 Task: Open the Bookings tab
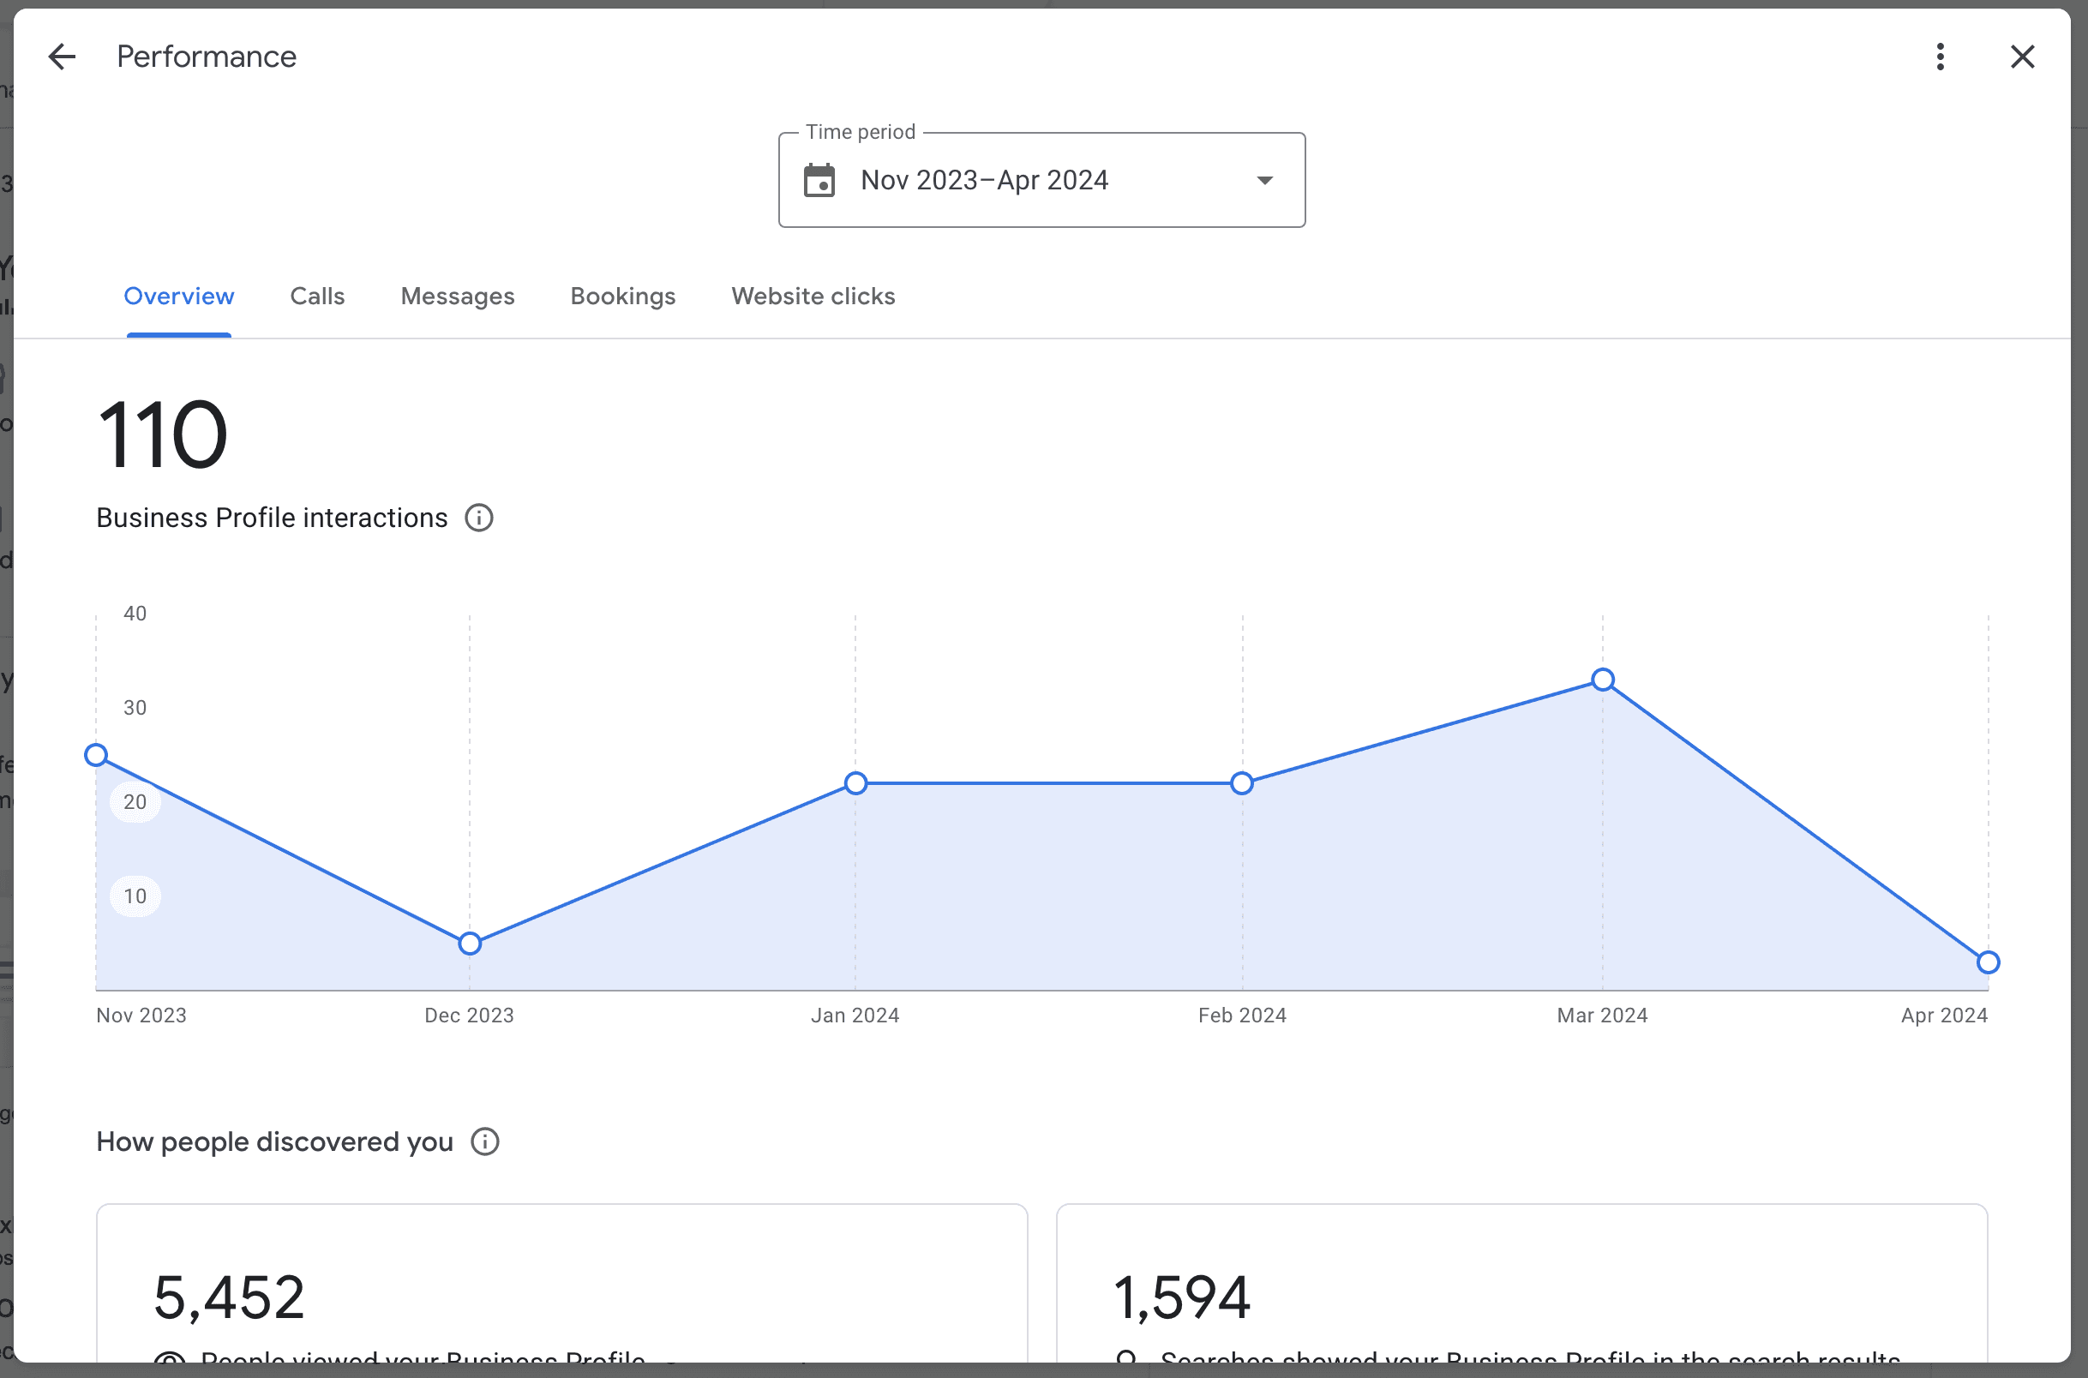(x=622, y=297)
